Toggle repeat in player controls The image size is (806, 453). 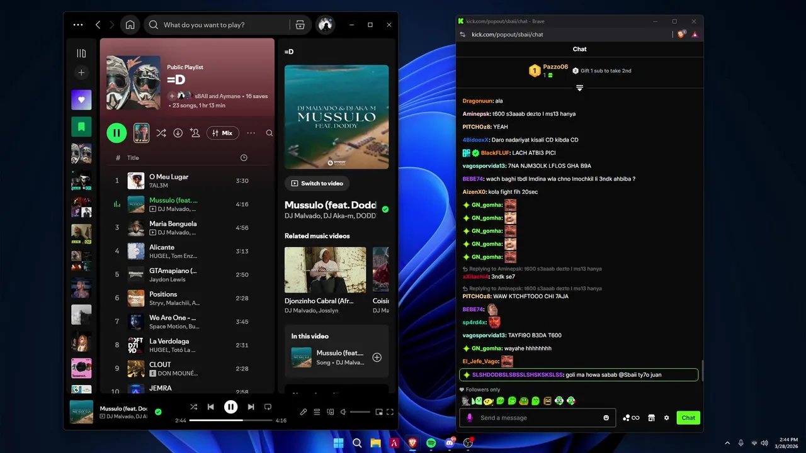[268, 407]
